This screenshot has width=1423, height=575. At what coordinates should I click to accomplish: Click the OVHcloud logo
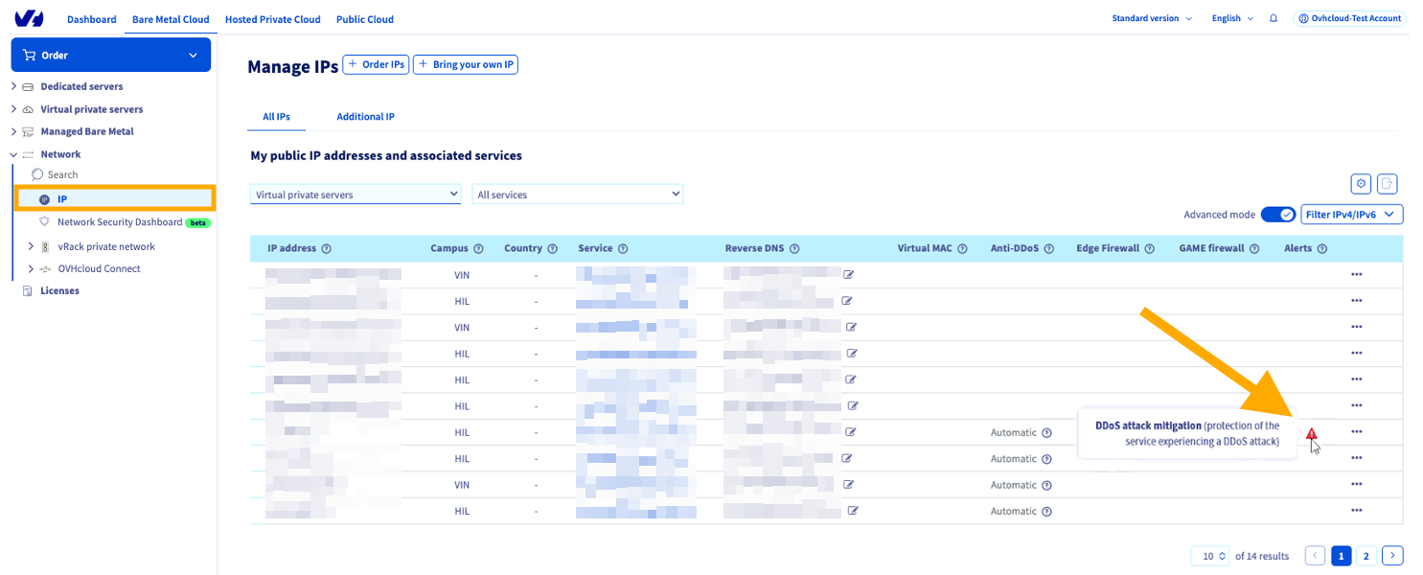(29, 17)
